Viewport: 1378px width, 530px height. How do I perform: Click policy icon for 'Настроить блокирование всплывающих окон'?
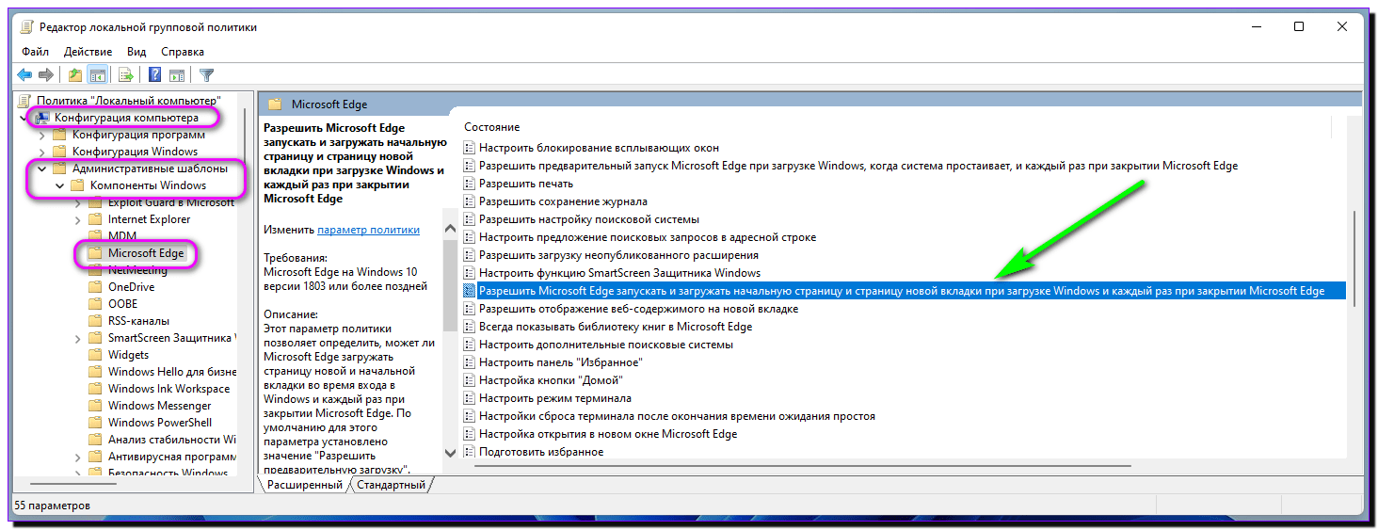tap(470, 148)
